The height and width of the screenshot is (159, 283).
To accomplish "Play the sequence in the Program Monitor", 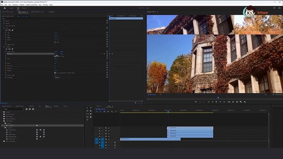I will pyautogui.click(x=216, y=102).
